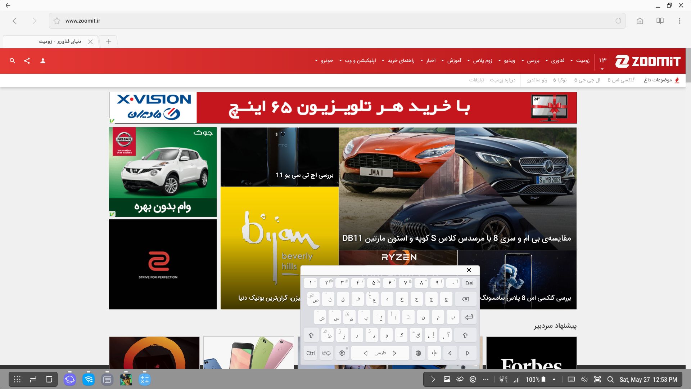Open the گلکسی اس 8 hot topic
Screen dimensions: 691x389
pyautogui.click(x=621, y=80)
